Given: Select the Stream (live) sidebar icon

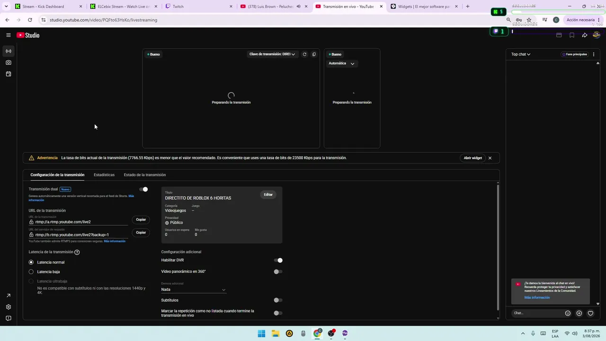Looking at the screenshot, I should [x=9, y=51].
